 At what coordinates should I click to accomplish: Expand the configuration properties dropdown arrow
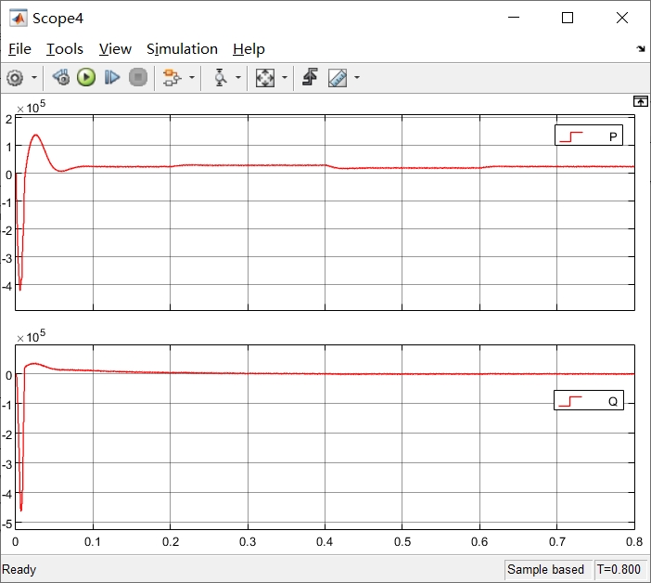(x=34, y=78)
